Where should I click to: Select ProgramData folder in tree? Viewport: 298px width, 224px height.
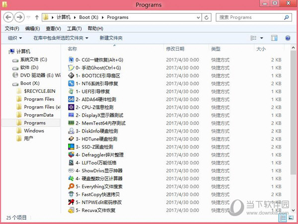[39, 115]
